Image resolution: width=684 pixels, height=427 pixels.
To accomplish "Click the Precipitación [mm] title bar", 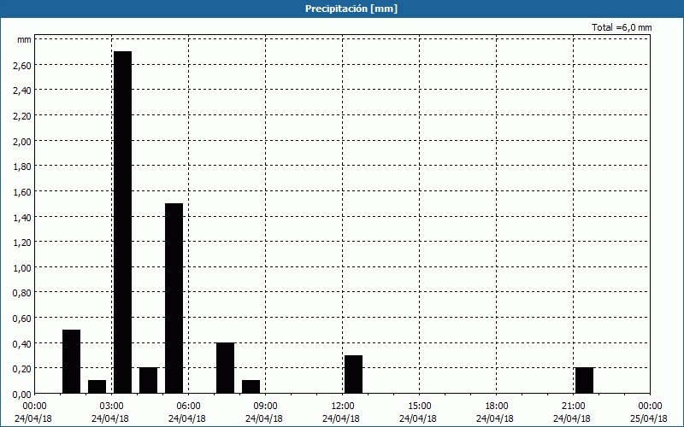I will pyautogui.click(x=342, y=9).
